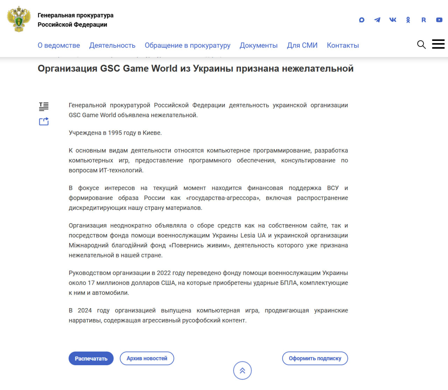The image size is (448, 390).
Task: Click the paragraph starting "В фокусе интересов"
Action: click(208, 198)
